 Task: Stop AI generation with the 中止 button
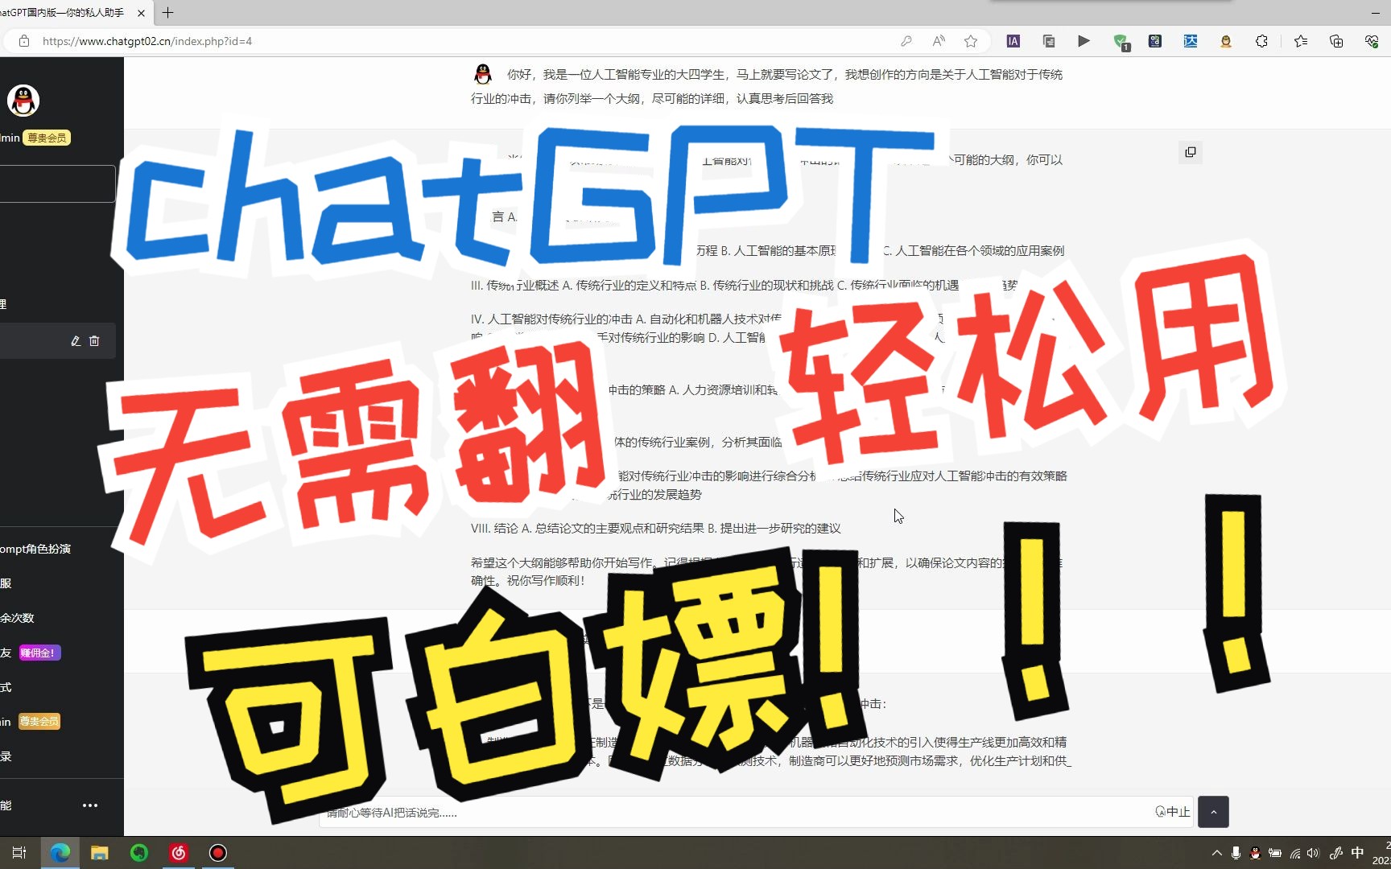1172,811
